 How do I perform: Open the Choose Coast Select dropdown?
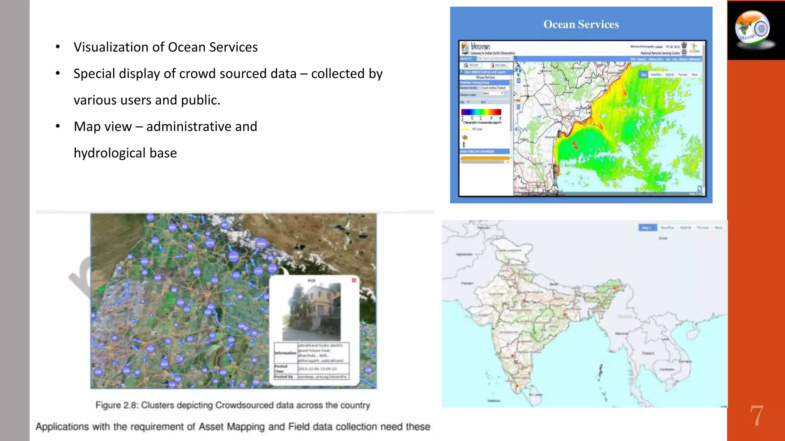(492, 93)
